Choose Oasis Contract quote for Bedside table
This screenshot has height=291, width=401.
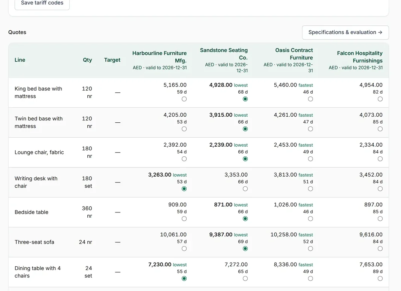(x=310, y=218)
